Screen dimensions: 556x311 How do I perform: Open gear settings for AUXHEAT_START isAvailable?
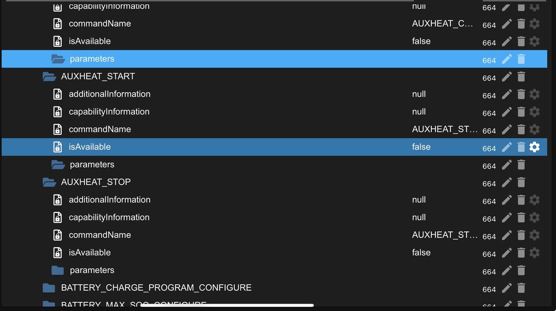pos(534,147)
